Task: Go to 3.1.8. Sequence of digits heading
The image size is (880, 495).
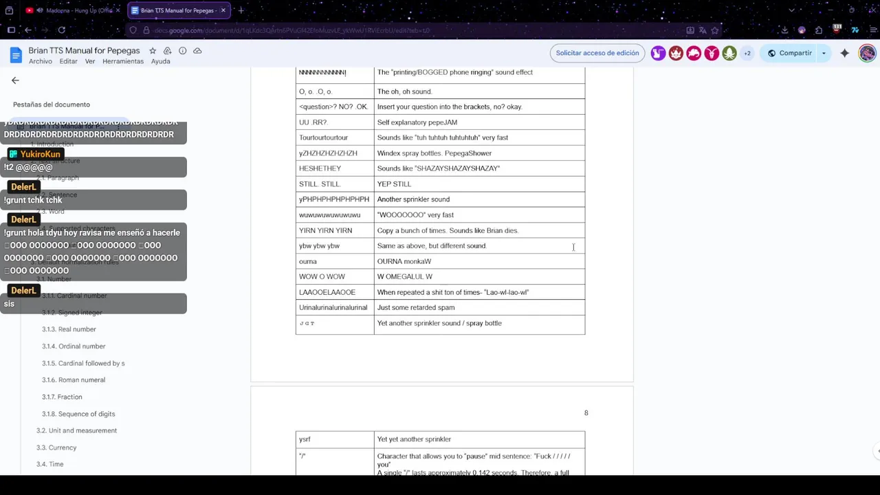Action: point(78,414)
